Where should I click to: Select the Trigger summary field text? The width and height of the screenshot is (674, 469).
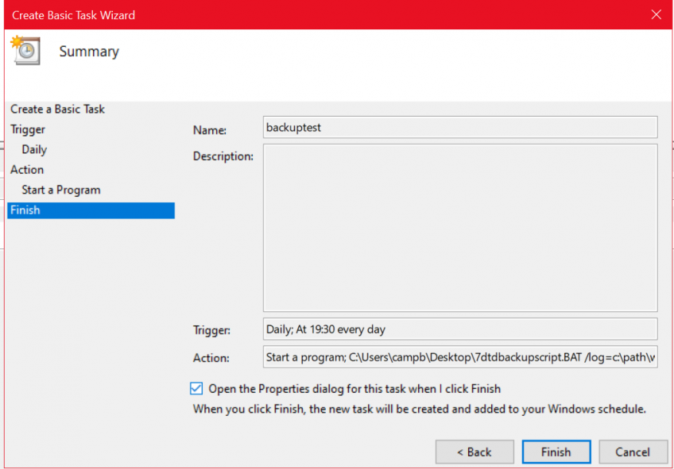(x=459, y=329)
